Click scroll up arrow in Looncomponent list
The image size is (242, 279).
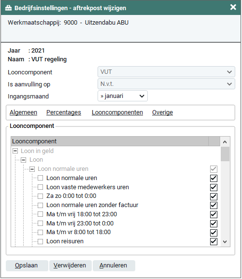tap(225, 142)
